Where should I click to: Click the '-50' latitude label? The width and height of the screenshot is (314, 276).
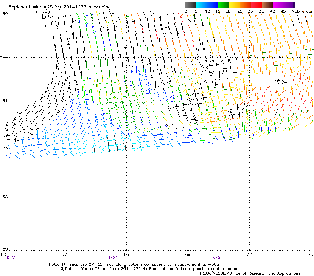4,14
